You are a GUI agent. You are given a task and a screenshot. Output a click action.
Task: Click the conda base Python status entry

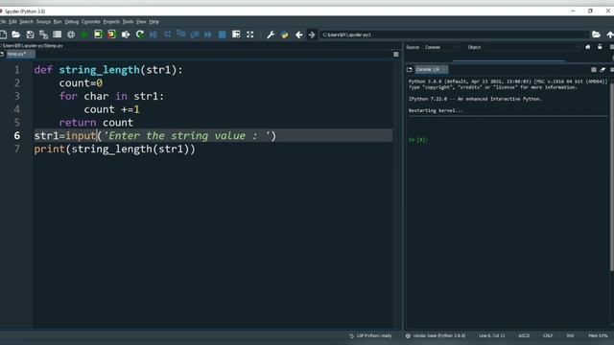pos(436,335)
